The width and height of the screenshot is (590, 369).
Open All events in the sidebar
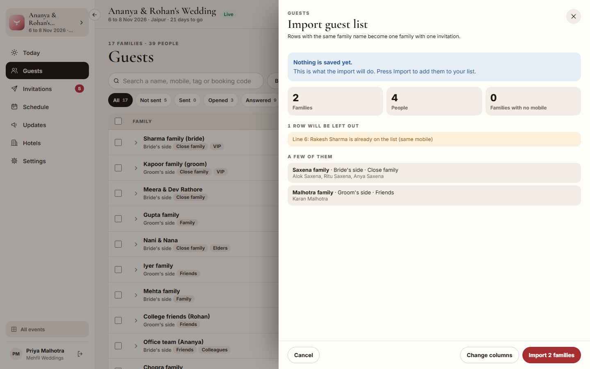[x=47, y=329]
